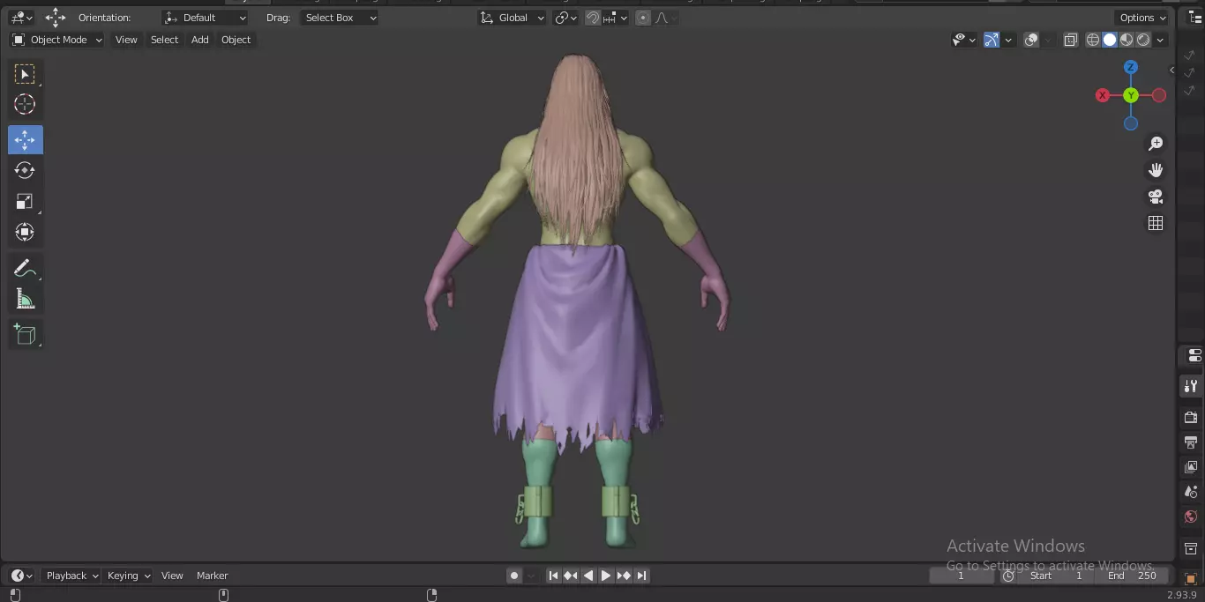Screen dimensions: 1205x602
Task: Open the timeline View menu
Action: [x=172, y=576]
